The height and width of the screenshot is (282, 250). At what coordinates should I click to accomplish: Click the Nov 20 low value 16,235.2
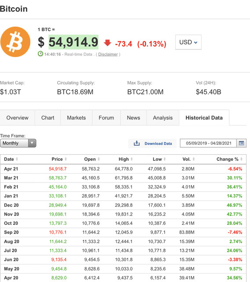click(x=157, y=214)
